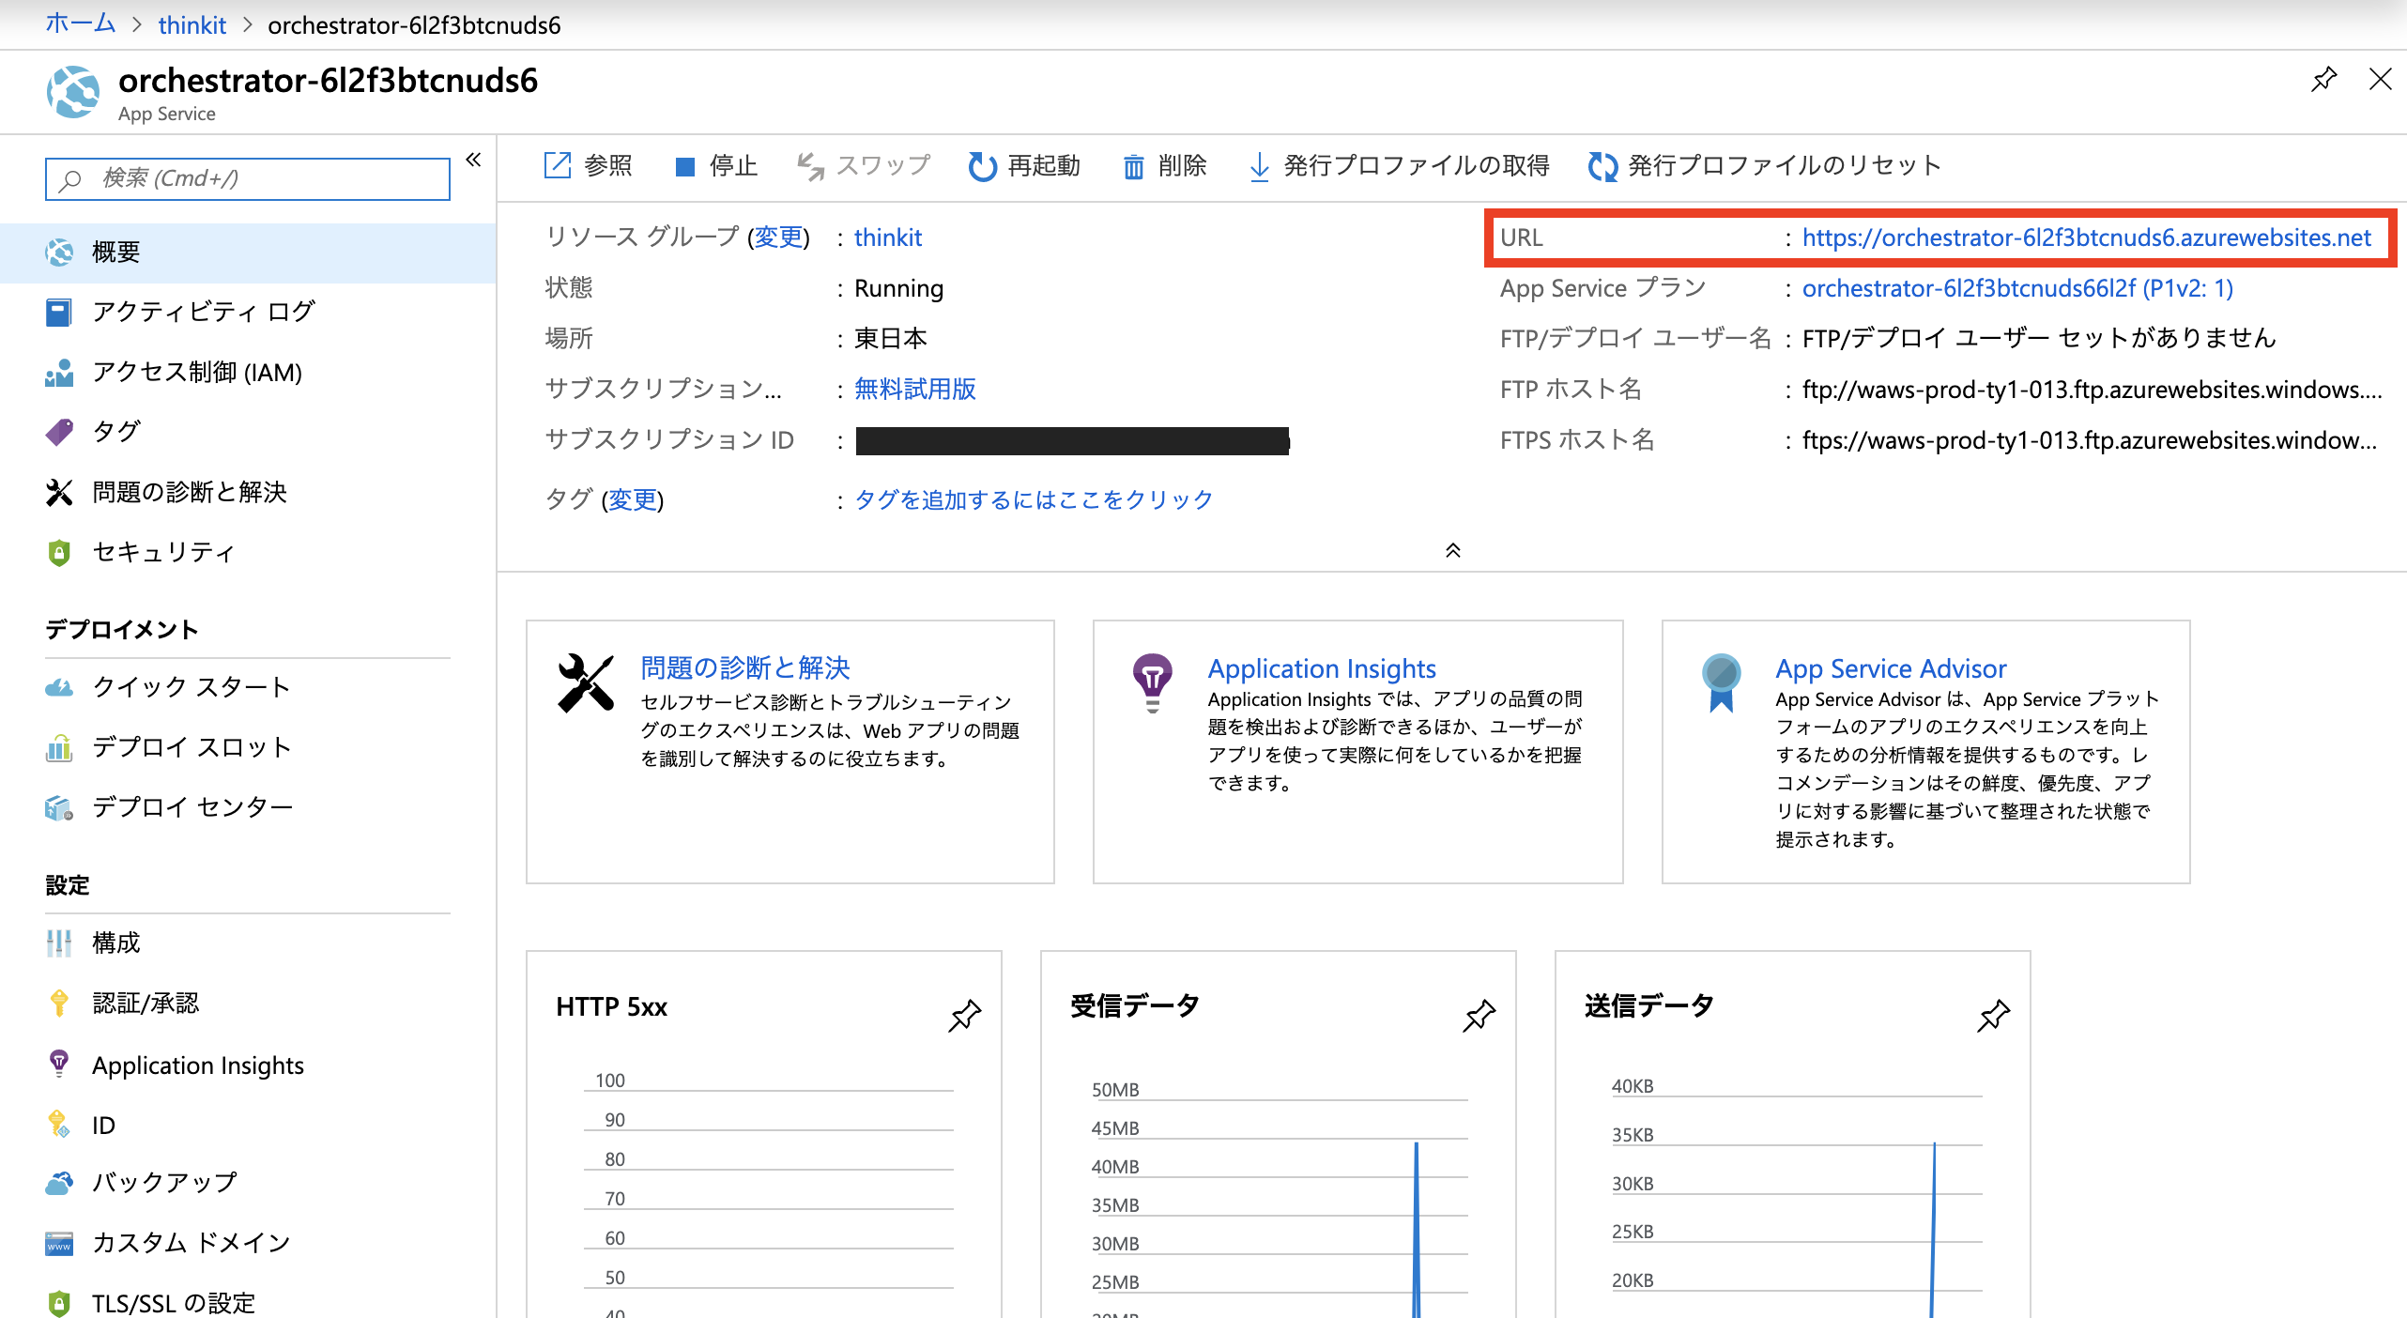Close the App Service blade
Image resolution: width=2407 pixels, height=1318 pixels.
2380,80
